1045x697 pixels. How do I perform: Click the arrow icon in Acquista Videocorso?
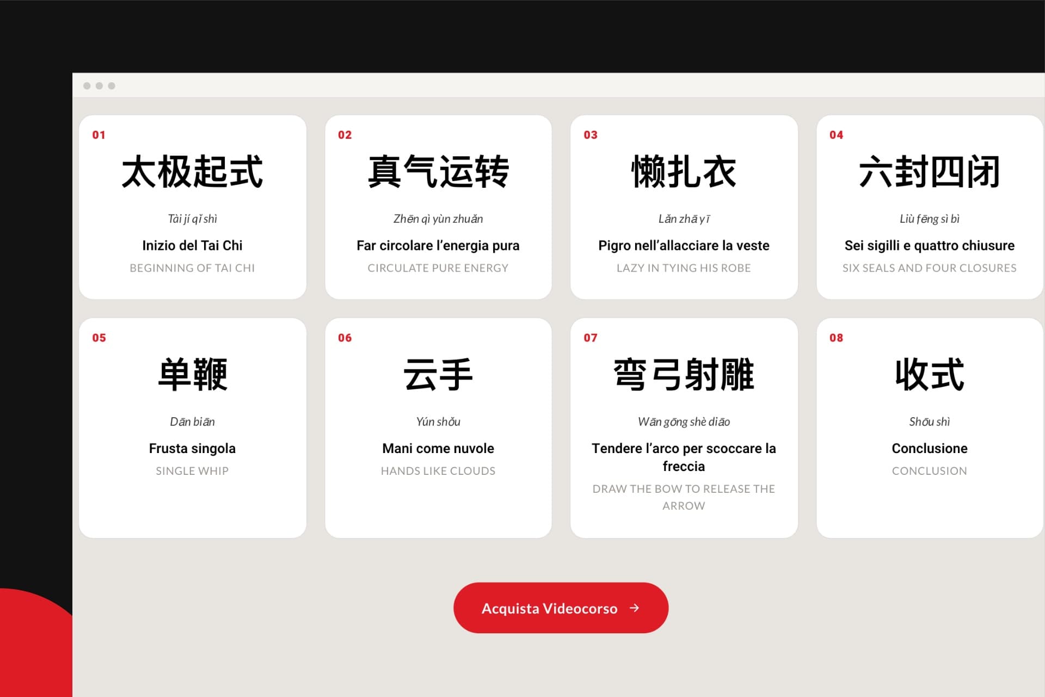coord(635,608)
